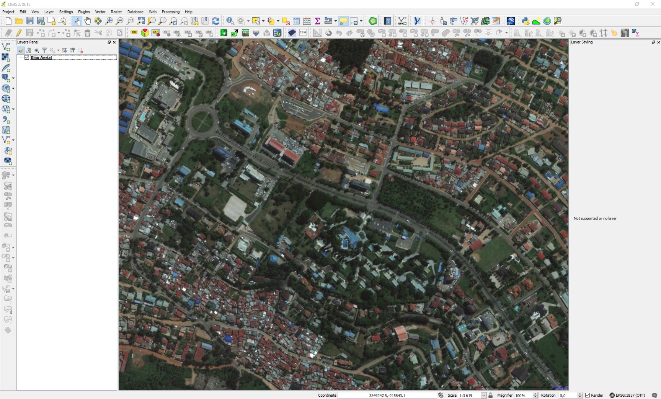Open the layer labeling abc tool
The height and width of the screenshot is (399, 661).
point(134,33)
